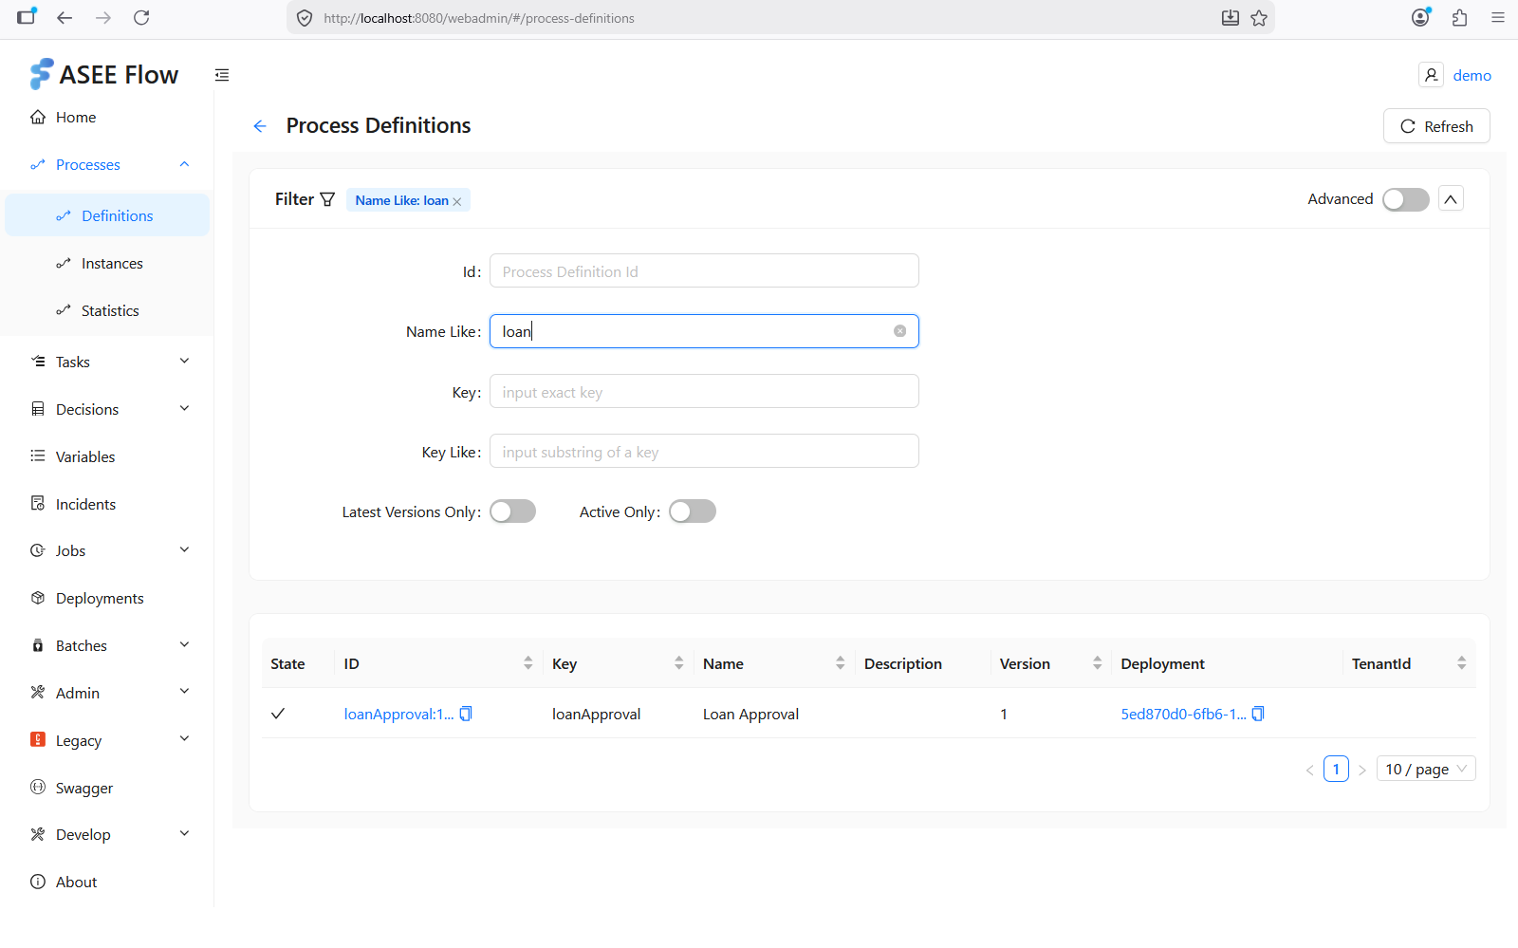Click the ASEE Flow logo
This screenshot has width=1518, height=948.
click(104, 74)
